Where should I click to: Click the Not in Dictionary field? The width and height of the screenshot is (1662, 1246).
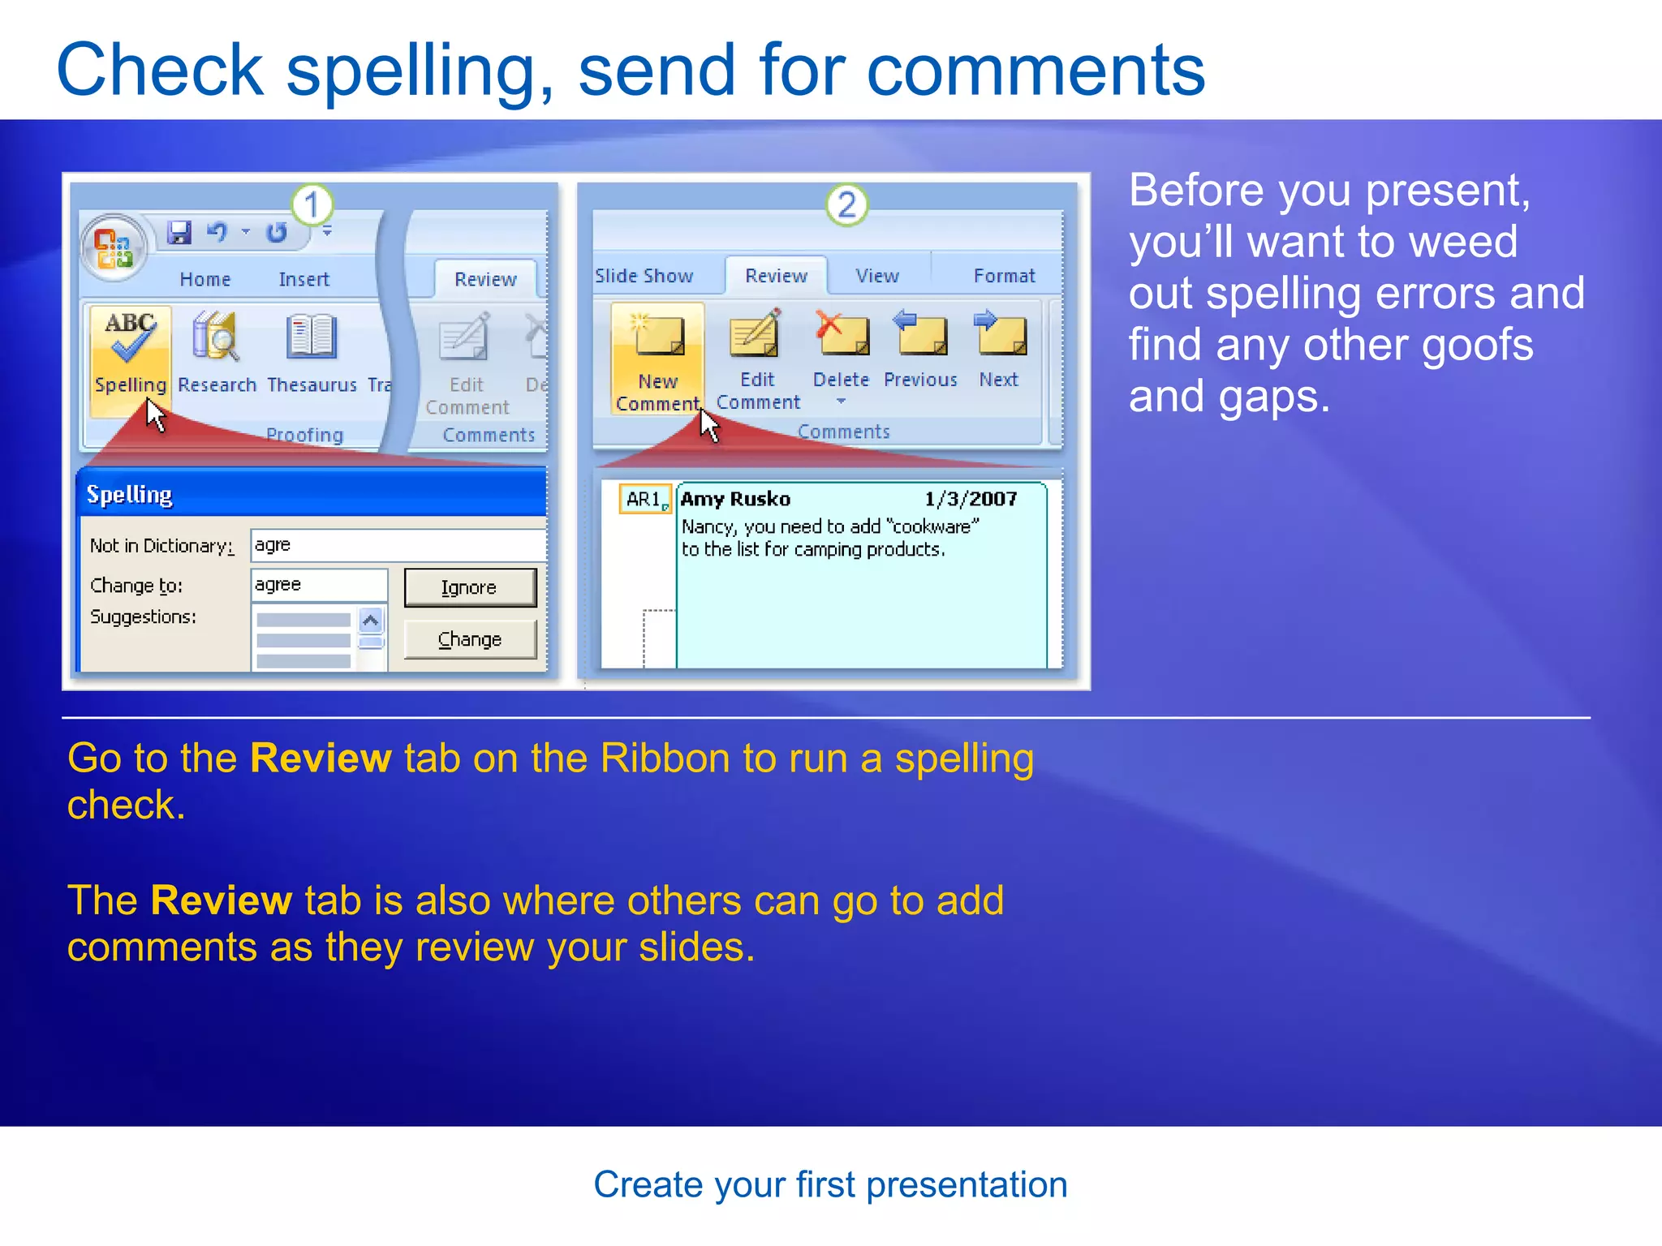[x=398, y=545]
